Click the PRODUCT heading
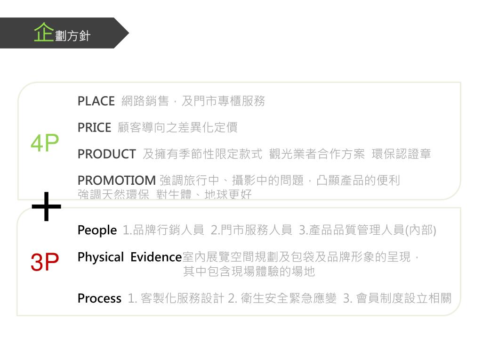482x362 pixels. click(x=107, y=154)
